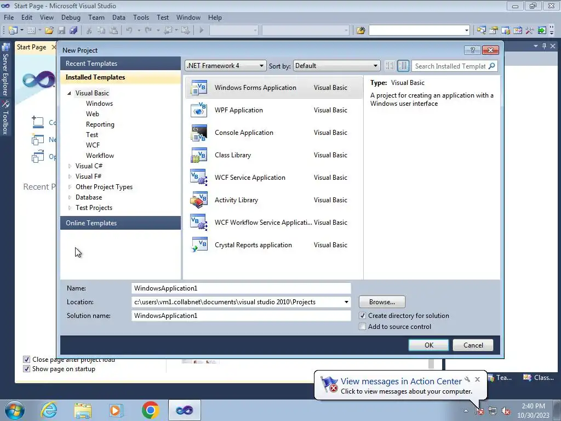Expand the Visual C# tree node

70,166
